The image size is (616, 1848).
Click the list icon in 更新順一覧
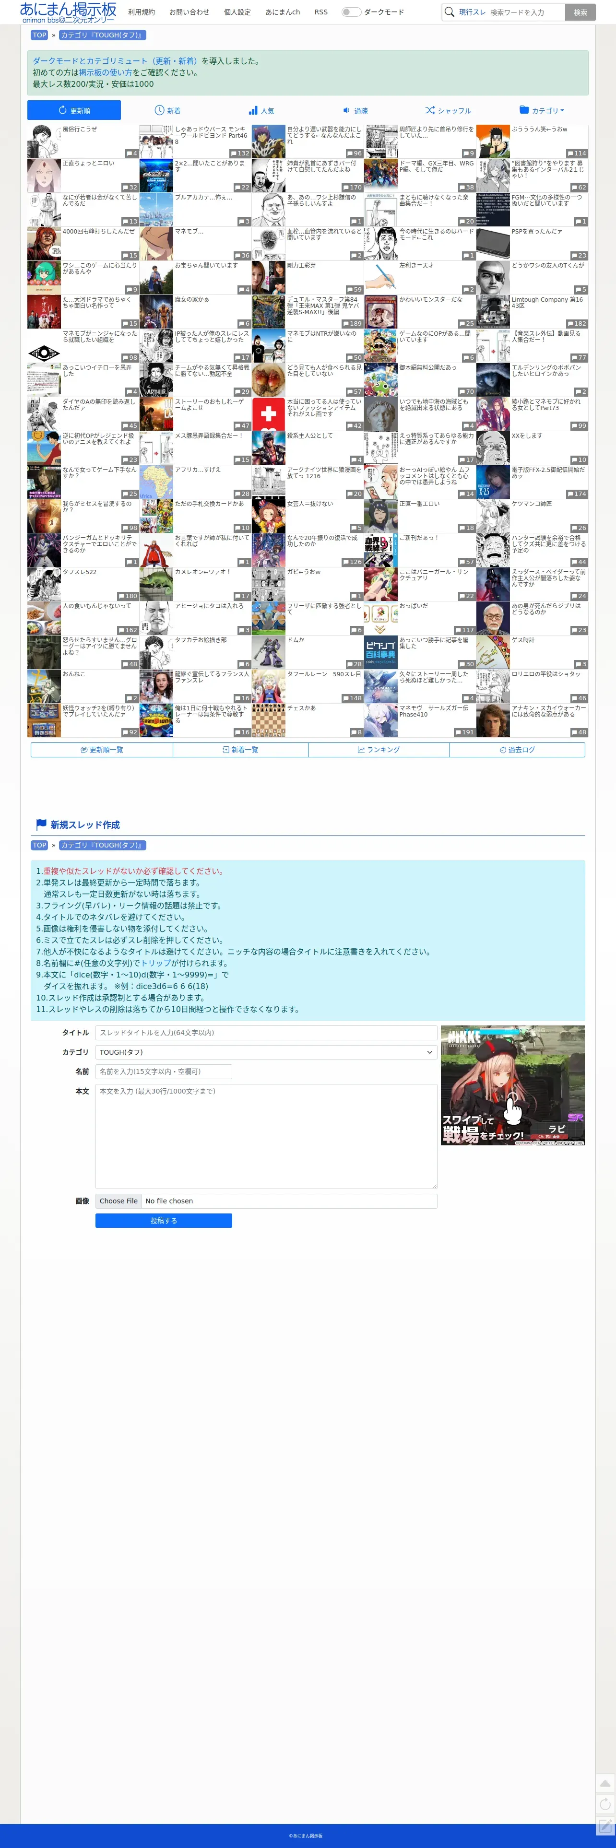tap(84, 750)
